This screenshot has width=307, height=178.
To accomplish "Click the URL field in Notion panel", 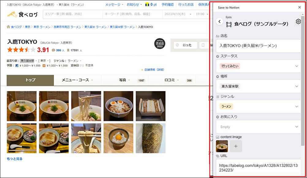I will 258,168.
